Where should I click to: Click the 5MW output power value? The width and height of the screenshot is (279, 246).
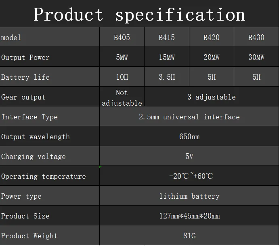[122, 57]
